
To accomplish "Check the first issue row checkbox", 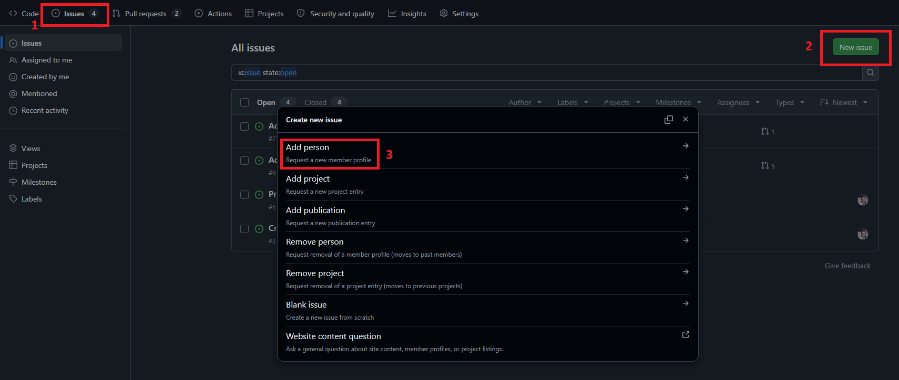I will (244, 126).
